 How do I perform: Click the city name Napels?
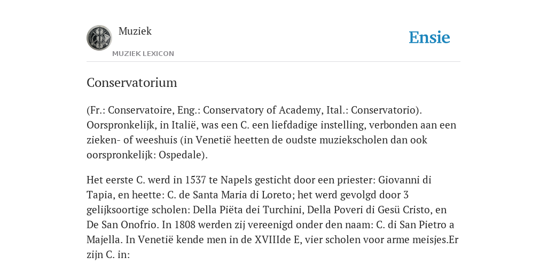tap(237, 180)
